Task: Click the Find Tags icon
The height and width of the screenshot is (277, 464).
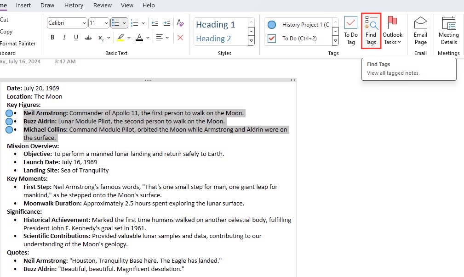Action: 371,31
